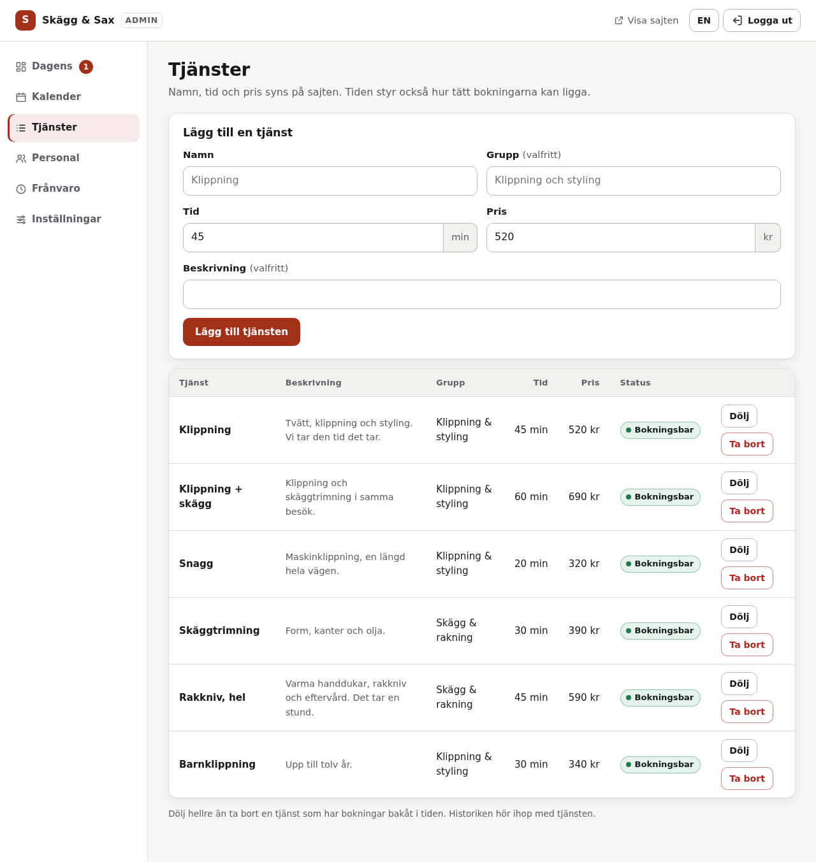Viewport: 816px width, 862px height.
Task: Click Logga ut
Action: click(762, 20)
